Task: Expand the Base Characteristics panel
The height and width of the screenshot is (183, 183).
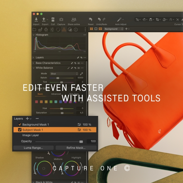Action: click(33, 63)
